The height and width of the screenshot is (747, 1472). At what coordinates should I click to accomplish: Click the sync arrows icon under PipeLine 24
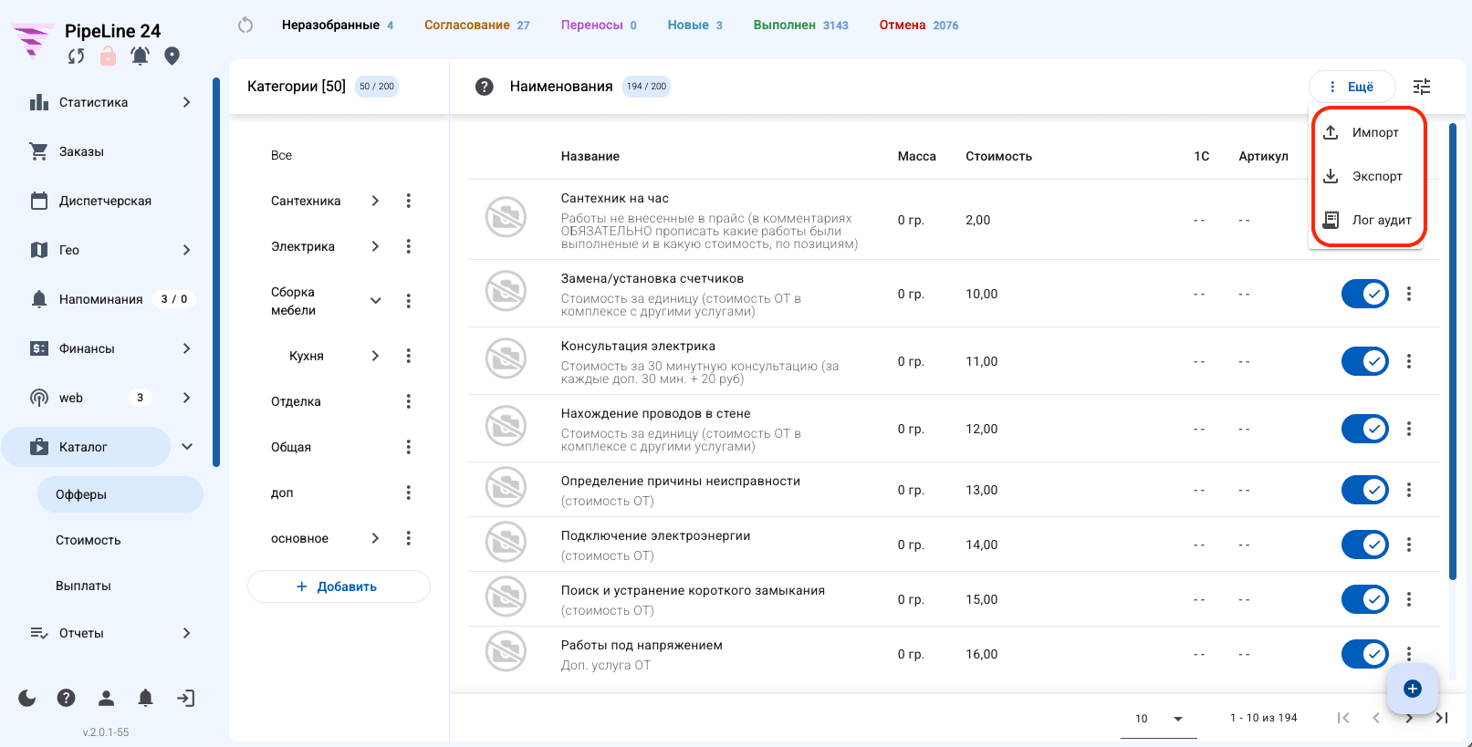[77, 57]
